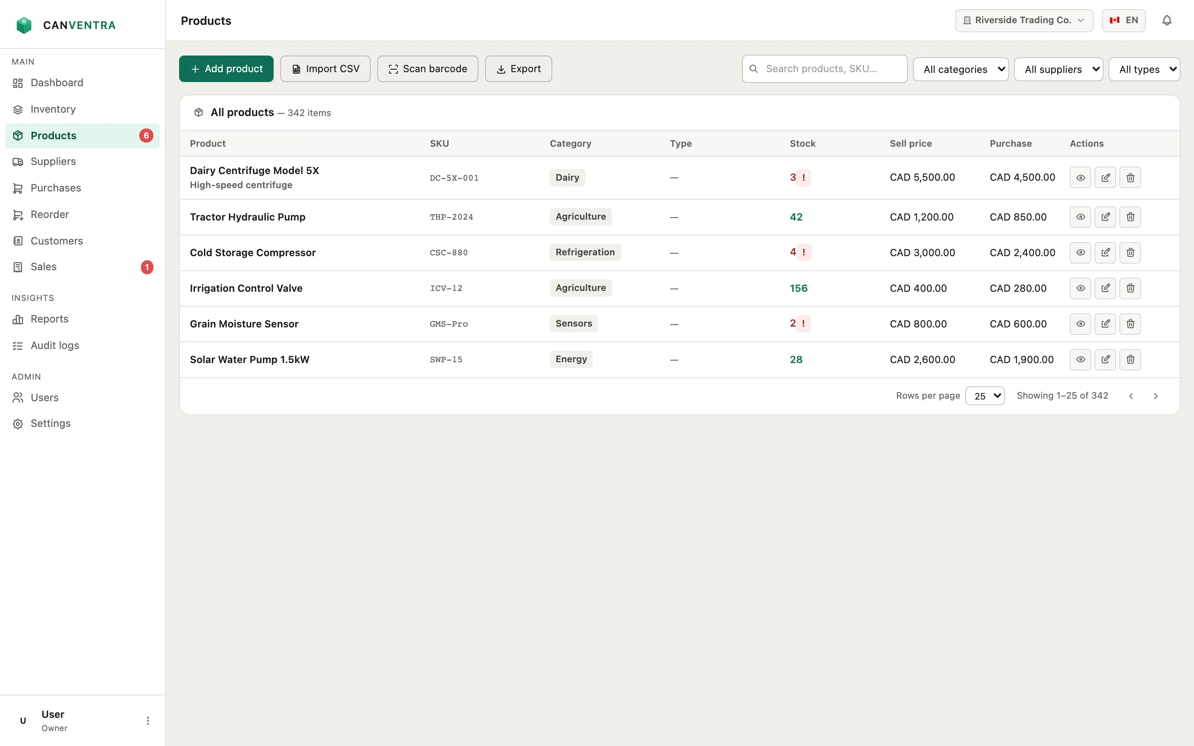View Dairy Centrifuge Model 5X details
This screenshot has height=746, width=1194.
coord(1080,178)
